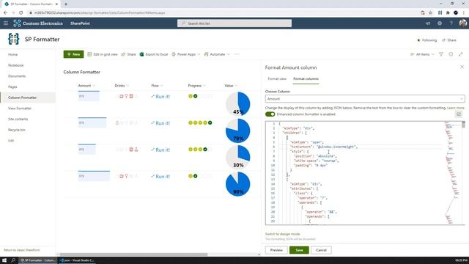Open the megaphone notifications icon
Image resolution: width=469 pixels, height=264 pixels.
coord(428,23)
